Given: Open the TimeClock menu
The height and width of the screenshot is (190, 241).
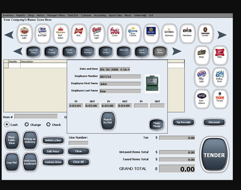Looking at the screenshot, I should [x=73, y=15].
